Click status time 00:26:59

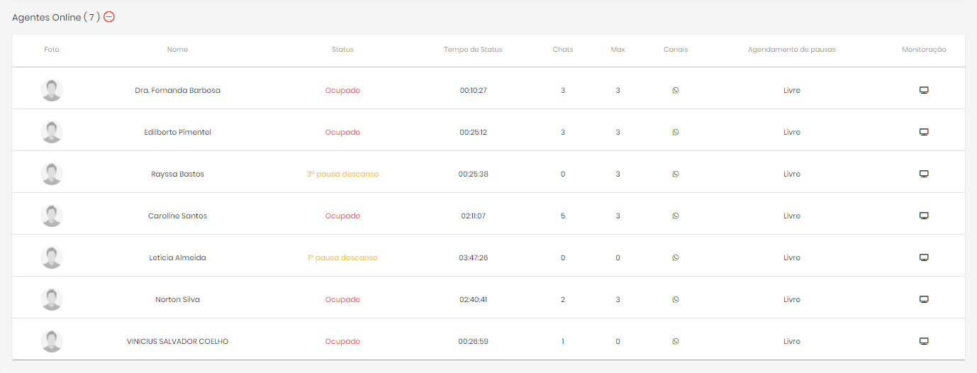coord(473,341)
